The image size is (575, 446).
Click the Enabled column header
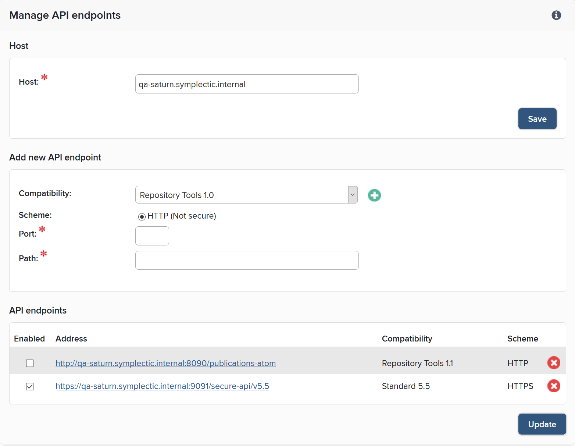click(29, 339)
